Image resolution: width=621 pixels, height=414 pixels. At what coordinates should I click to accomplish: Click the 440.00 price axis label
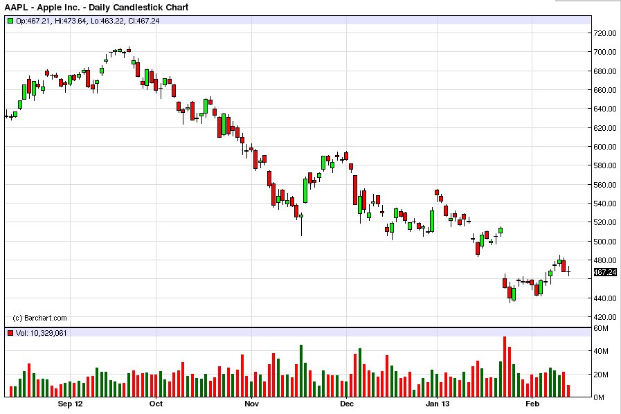[605, 298]
